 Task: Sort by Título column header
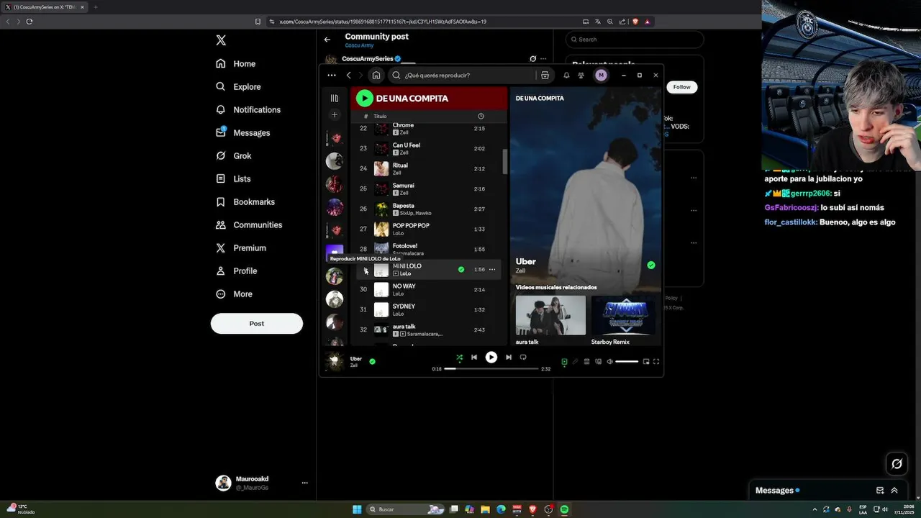(380, 116)
